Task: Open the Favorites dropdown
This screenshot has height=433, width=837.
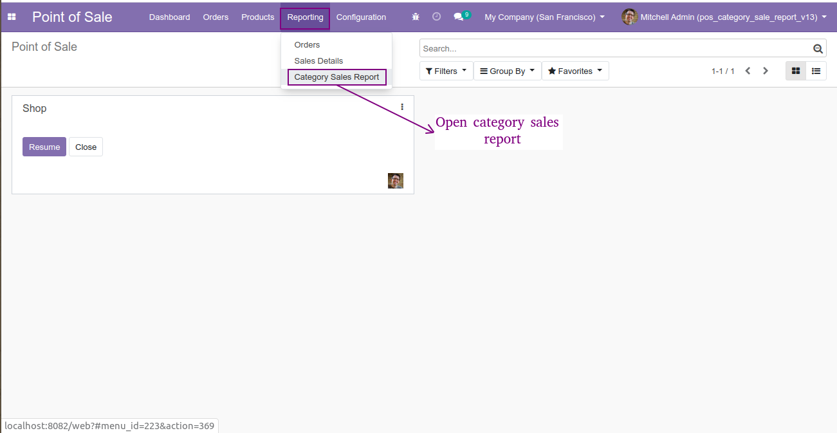Action: (575, 71)
